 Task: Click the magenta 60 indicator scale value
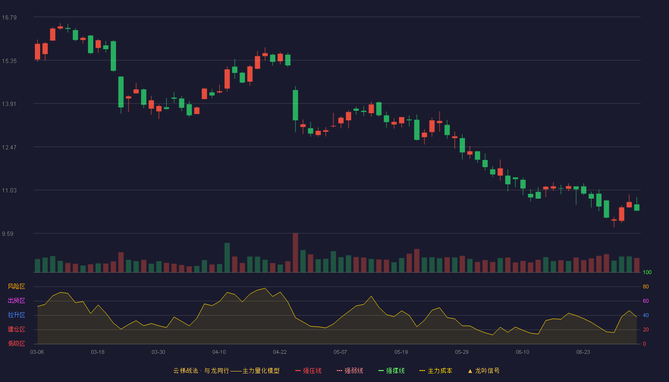point(646,301)
